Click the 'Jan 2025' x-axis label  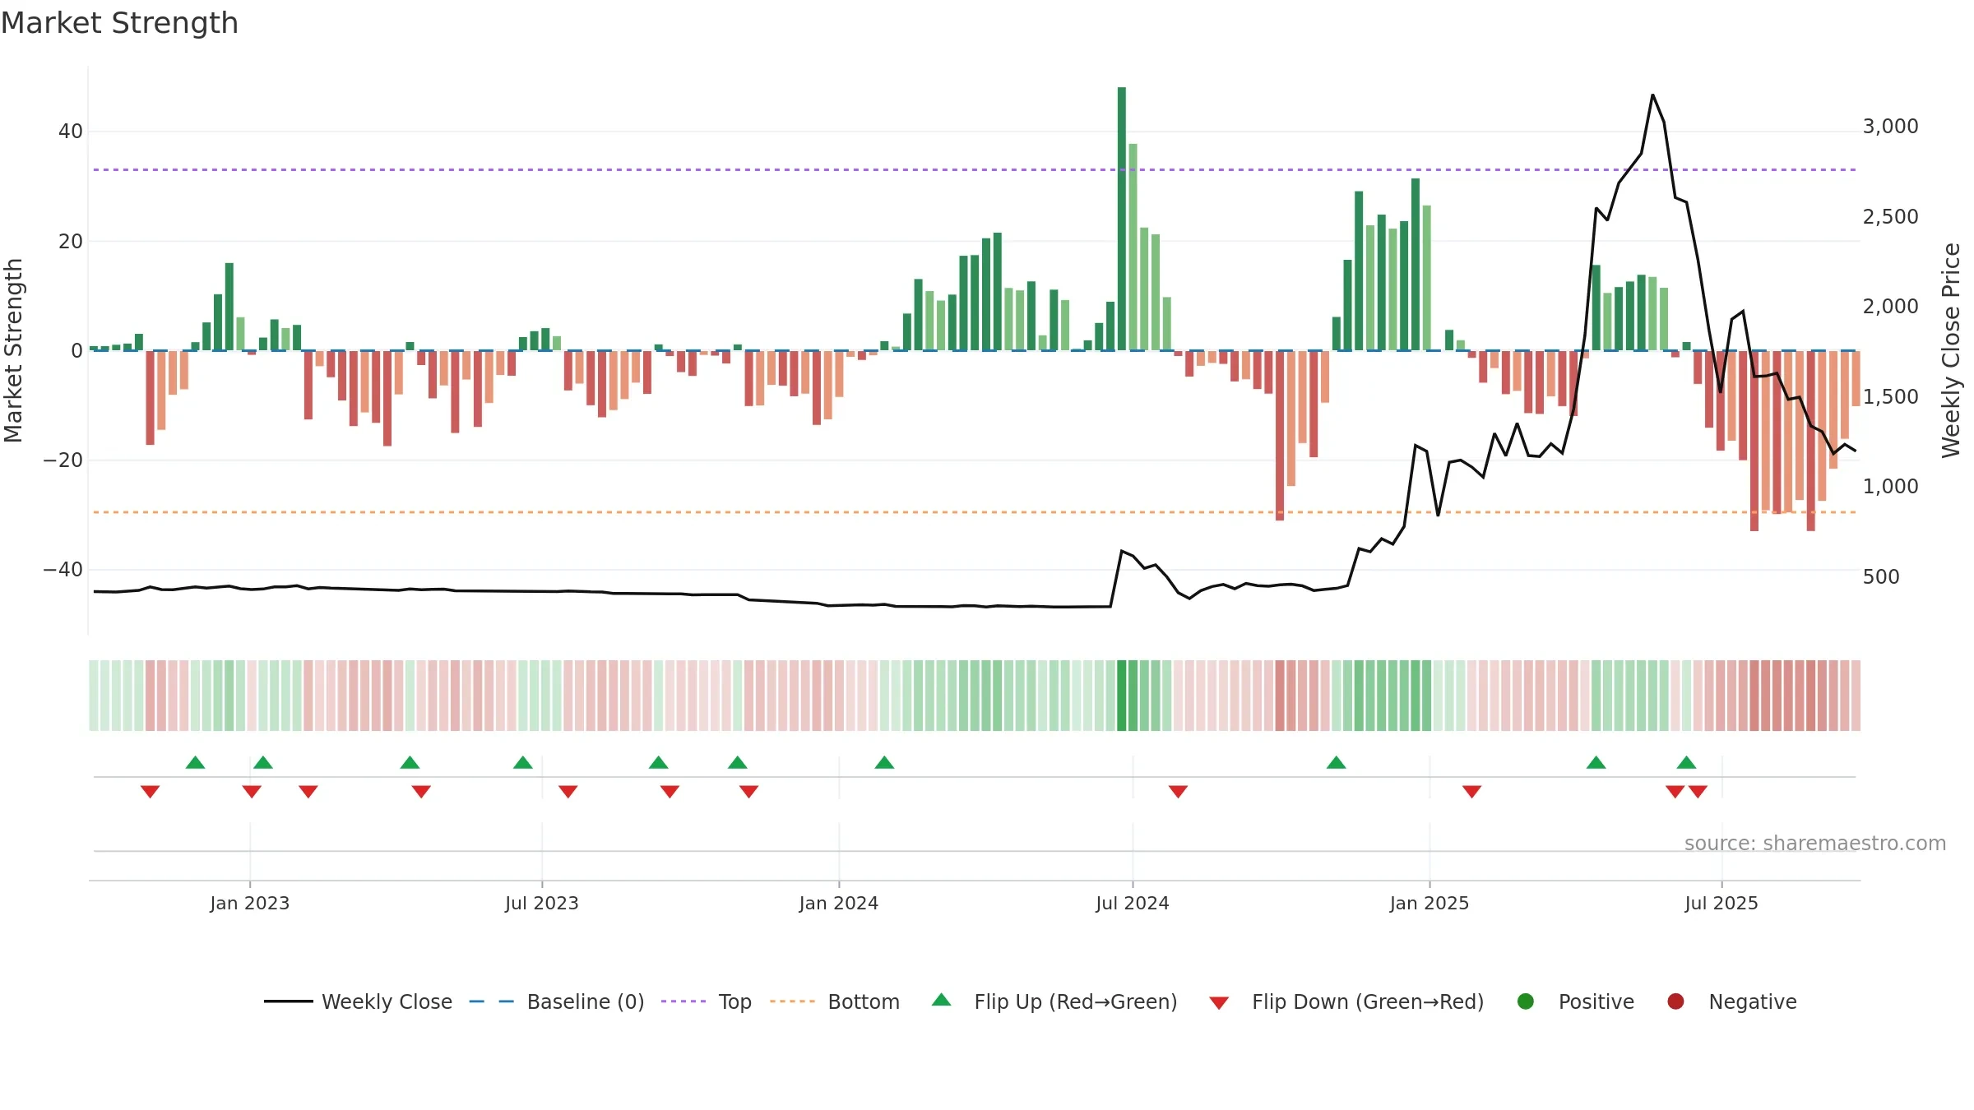tap(1429, 903)
